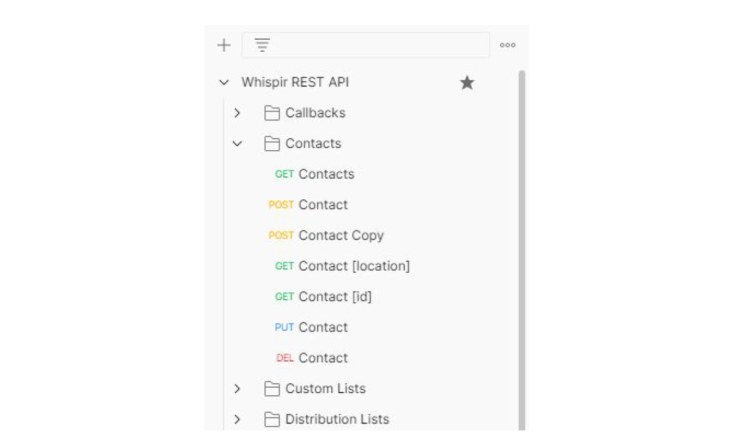The width and height of the screenshot is (737, 443).
Task: Select the DEL Contact request
Action: tap(323, 358)
